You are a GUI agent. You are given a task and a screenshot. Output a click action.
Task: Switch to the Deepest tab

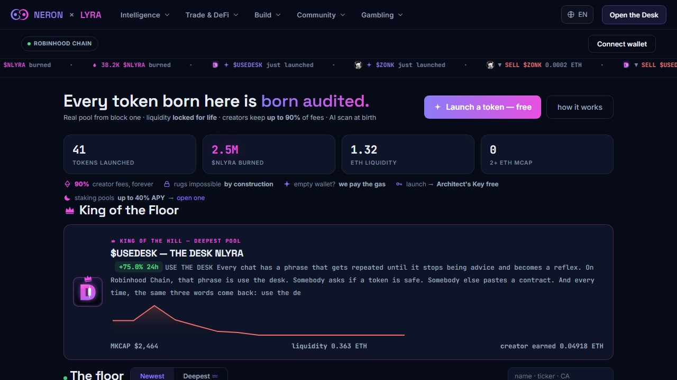[x=200, y=376]
